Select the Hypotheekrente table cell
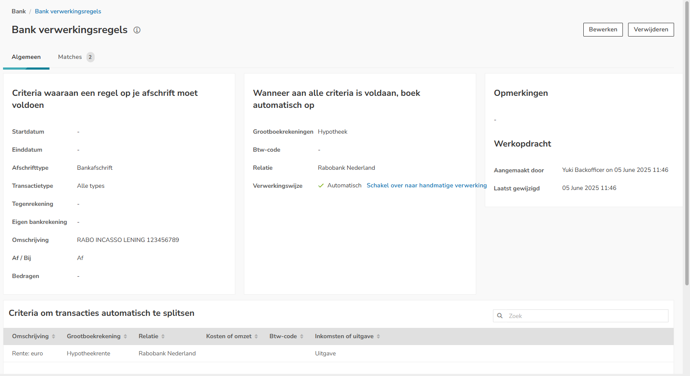 click(x=88, y=354)
